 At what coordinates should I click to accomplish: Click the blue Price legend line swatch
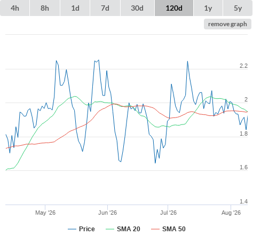coord(72,229)
